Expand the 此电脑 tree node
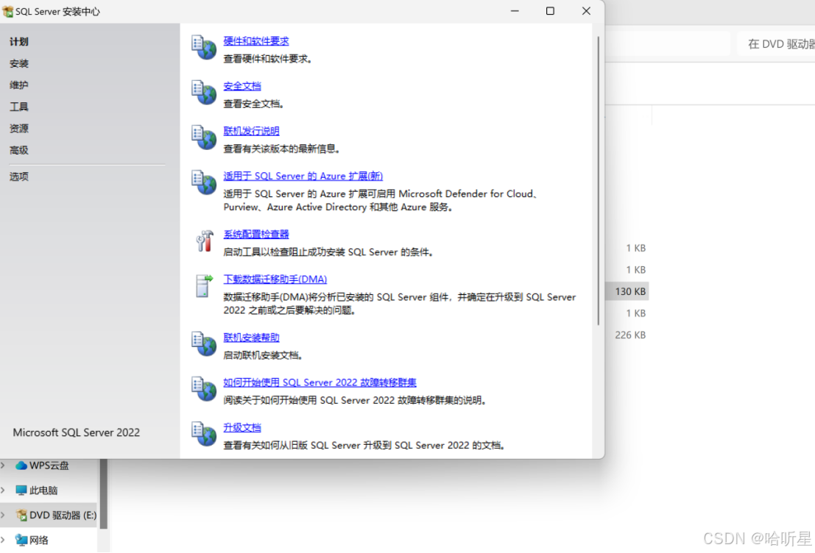This screenshot has width=815, height=553. (x=3, y=490)
